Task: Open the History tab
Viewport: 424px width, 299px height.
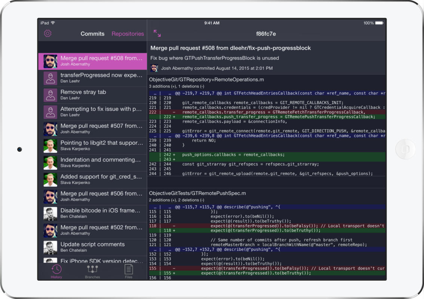Action: click(56, 271)
